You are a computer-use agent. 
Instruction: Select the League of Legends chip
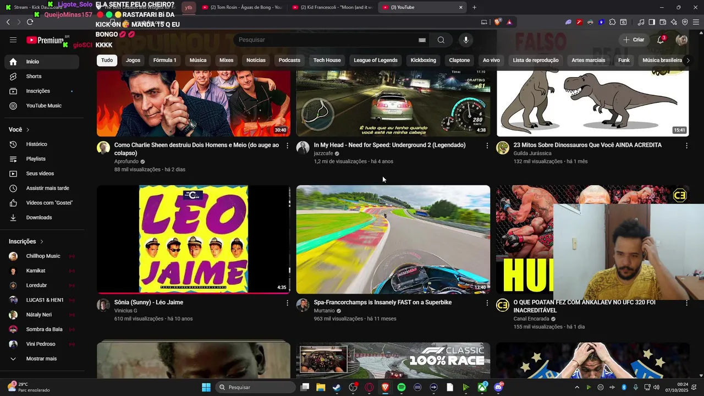click(376, 60)
